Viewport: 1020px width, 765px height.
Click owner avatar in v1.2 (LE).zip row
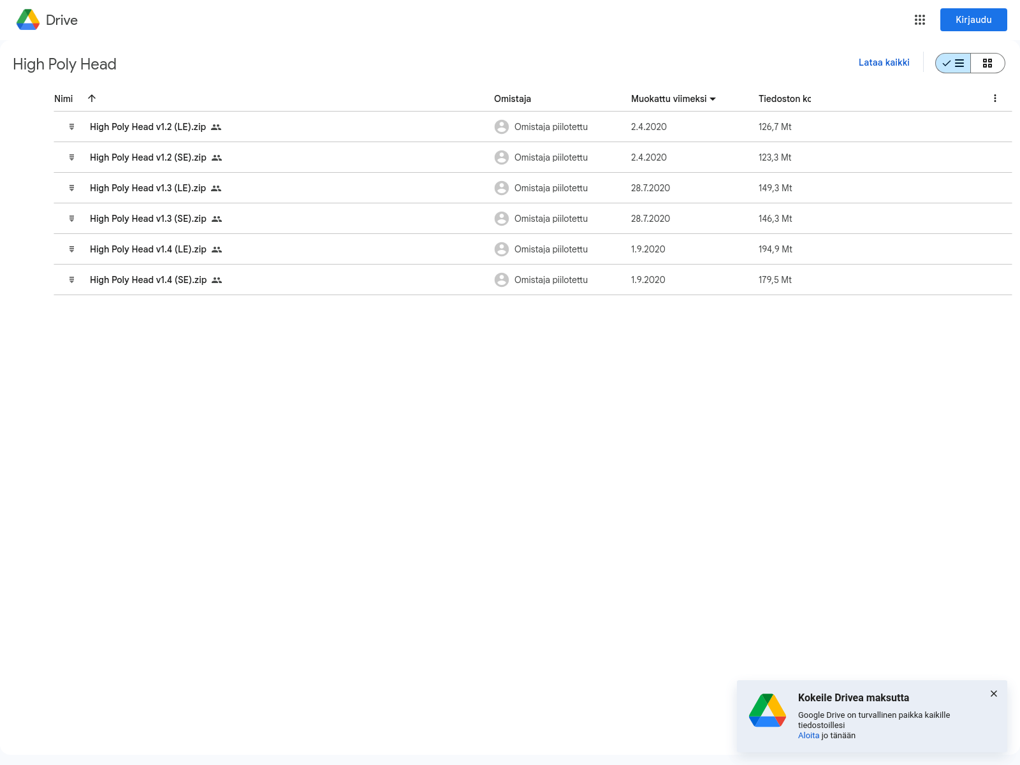coord(502,127)
